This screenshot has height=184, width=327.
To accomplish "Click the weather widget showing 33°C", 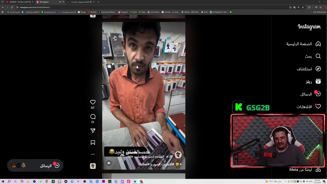I will tap(273, 181).
